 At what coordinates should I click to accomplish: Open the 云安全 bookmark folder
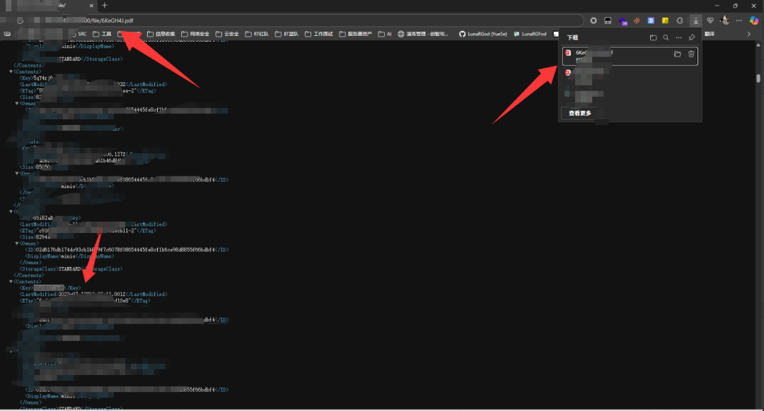(227, 34)
